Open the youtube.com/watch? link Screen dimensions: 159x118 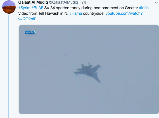tap(124, 13)
